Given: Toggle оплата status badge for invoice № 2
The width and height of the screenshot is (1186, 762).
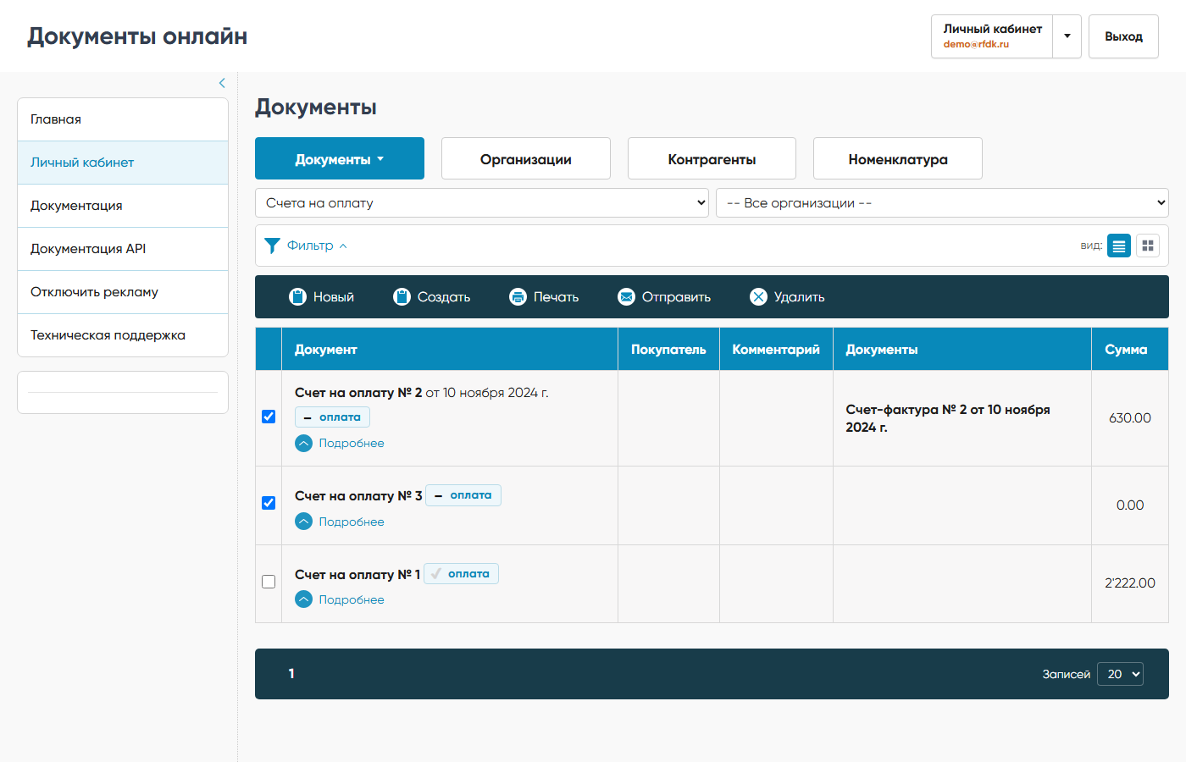Looking at the screenshot, I should (332, 417).
